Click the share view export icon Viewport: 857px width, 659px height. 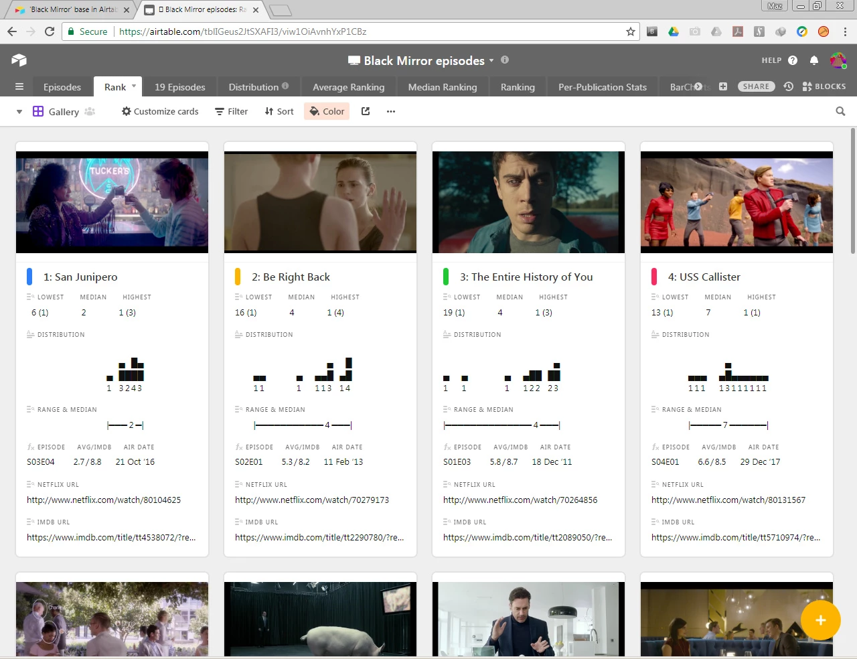coord(366,111)
